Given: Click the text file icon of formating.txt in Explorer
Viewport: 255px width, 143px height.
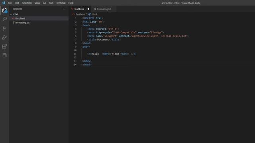Looking at the screenshot, I should 14,23.
